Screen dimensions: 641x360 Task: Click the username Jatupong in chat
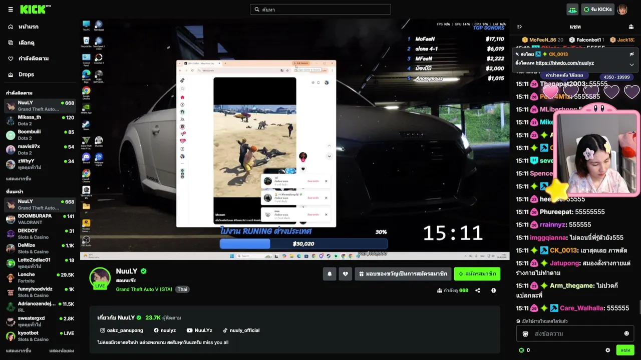tap(564, 263)
